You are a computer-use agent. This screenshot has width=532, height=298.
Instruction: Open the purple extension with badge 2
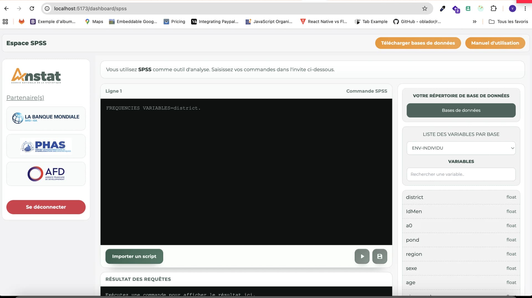pos(456,9)
